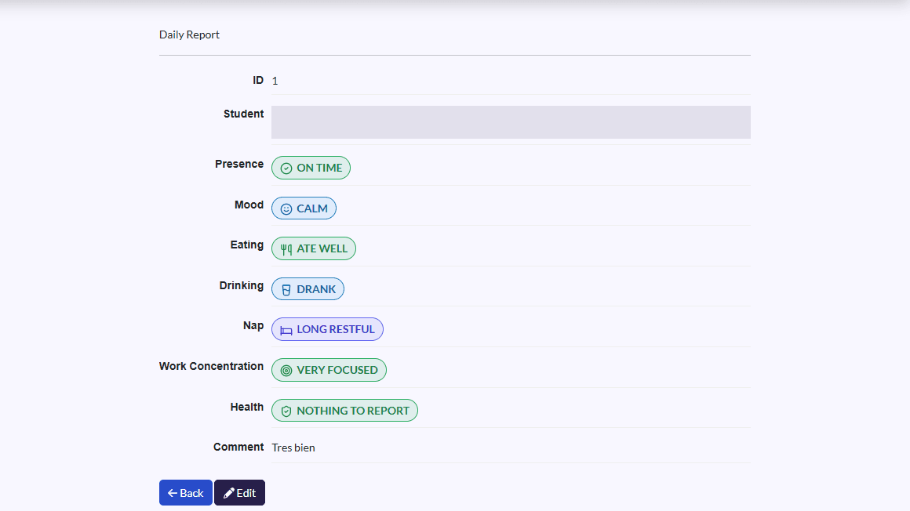The height and width of the screenshot is (511, 910).
Task: Click the Edit button
Action: [240, 492]
